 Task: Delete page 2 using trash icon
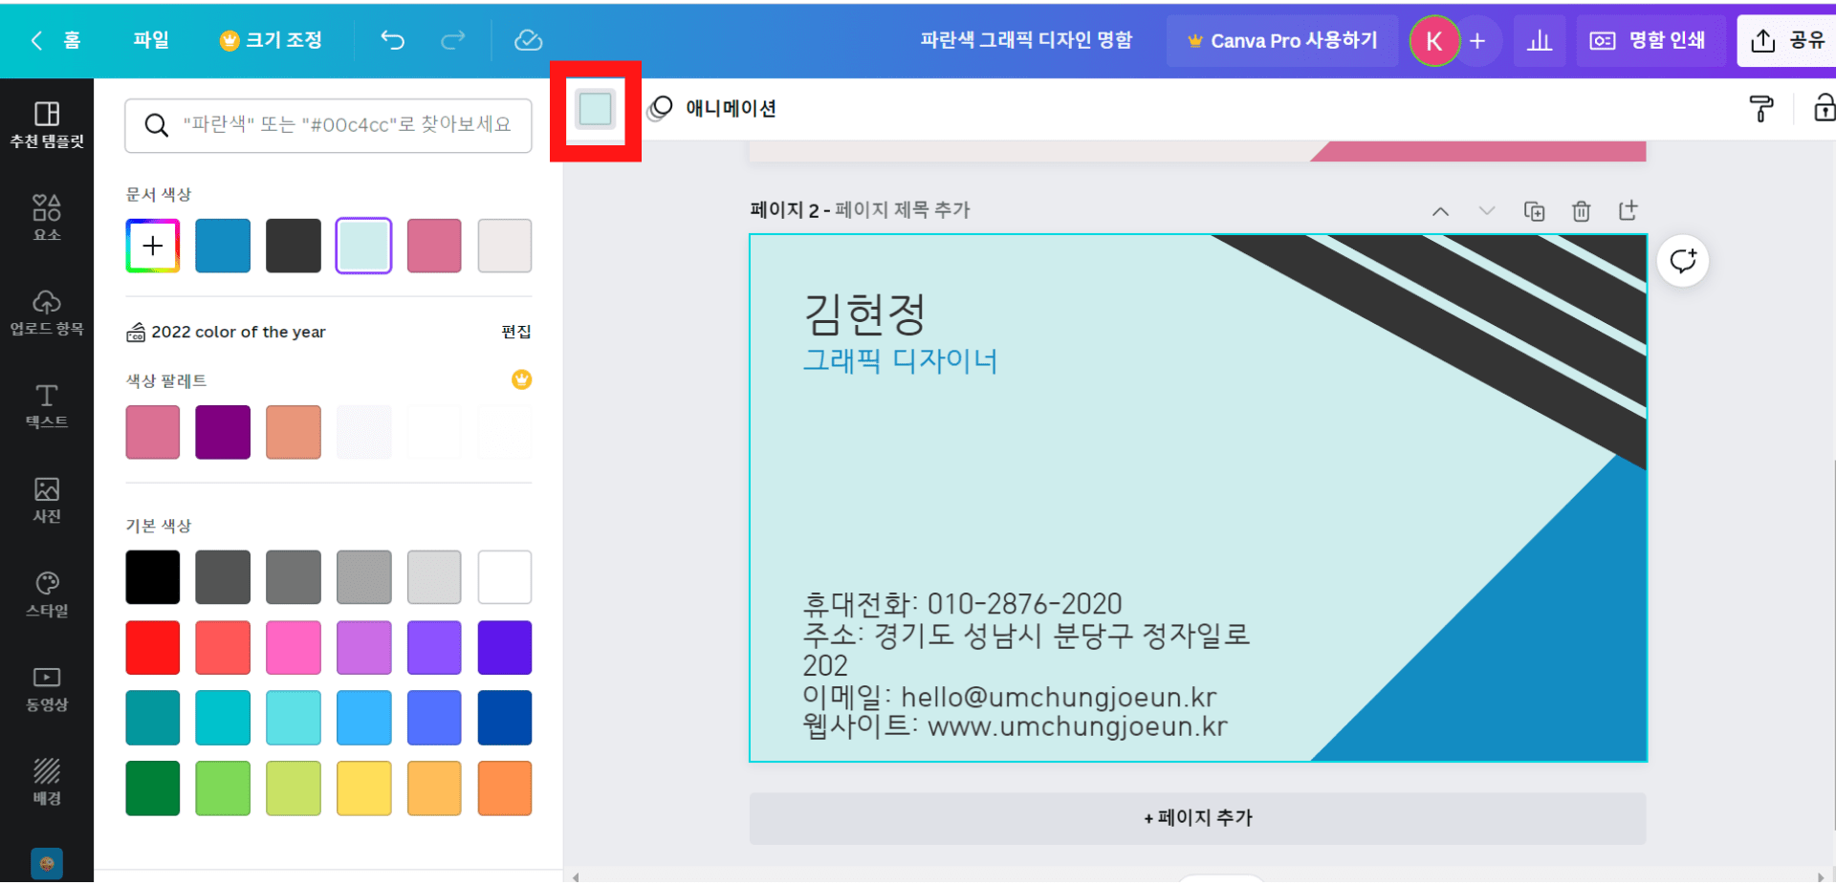pos(1581,211)
